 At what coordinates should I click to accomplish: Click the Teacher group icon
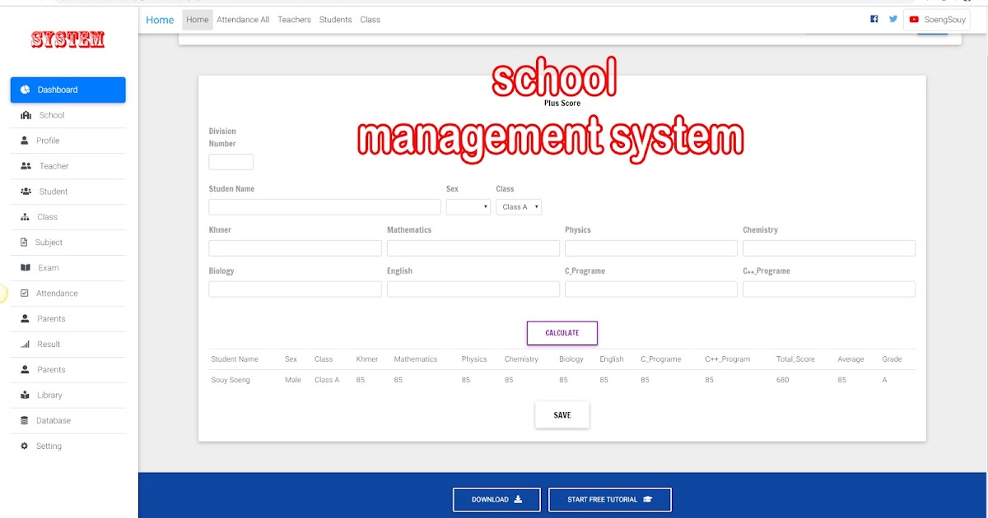pyautogui.click(x=26, y=166)
